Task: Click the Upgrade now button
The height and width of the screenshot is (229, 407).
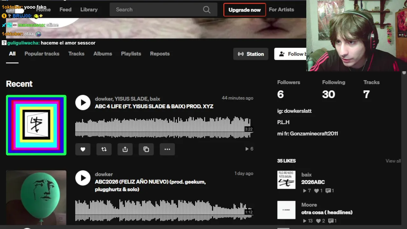Action: pyautogui.click(x=245, y=10)
